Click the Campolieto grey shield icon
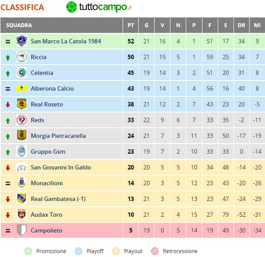 pyautogui.click(x=22, y=230)
